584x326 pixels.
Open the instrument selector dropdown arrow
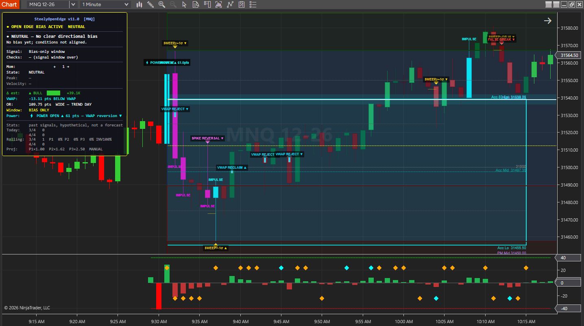pos(73,4)
